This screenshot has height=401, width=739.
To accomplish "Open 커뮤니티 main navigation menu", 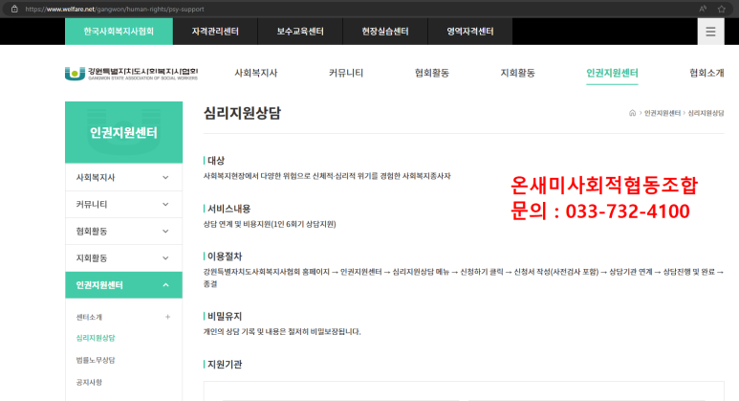I will coord(346,73).
